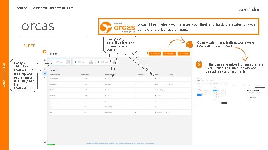Click the blue link in the second truck row
268x150 pixels.
pos(170,84)
